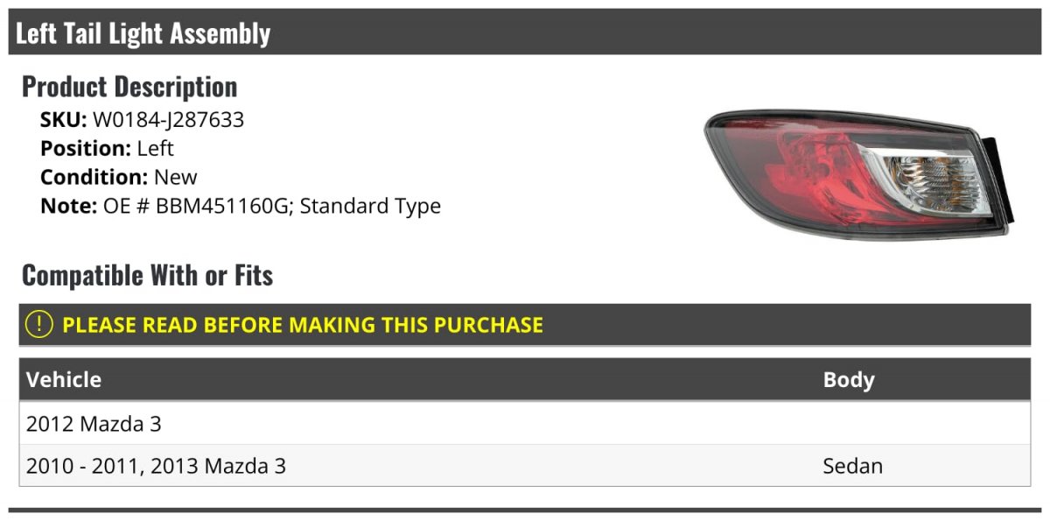Select the Compatible With or Fits heading
This screenshot has height=521, width=1050.
coord(147,275)
